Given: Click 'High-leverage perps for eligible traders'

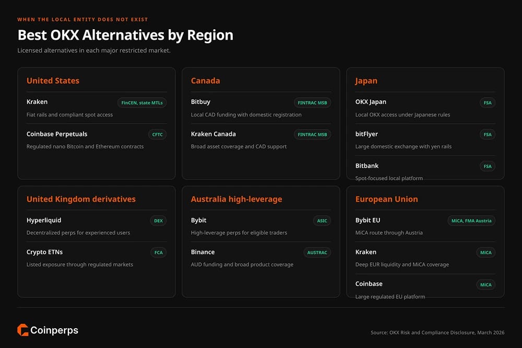Looking at the screenshot, I should coord(239,233).
